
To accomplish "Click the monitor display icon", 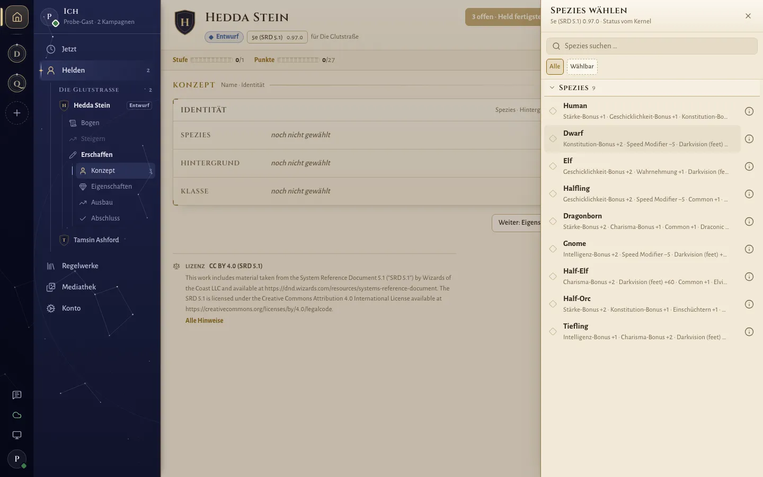I will [x=17, y=435].
